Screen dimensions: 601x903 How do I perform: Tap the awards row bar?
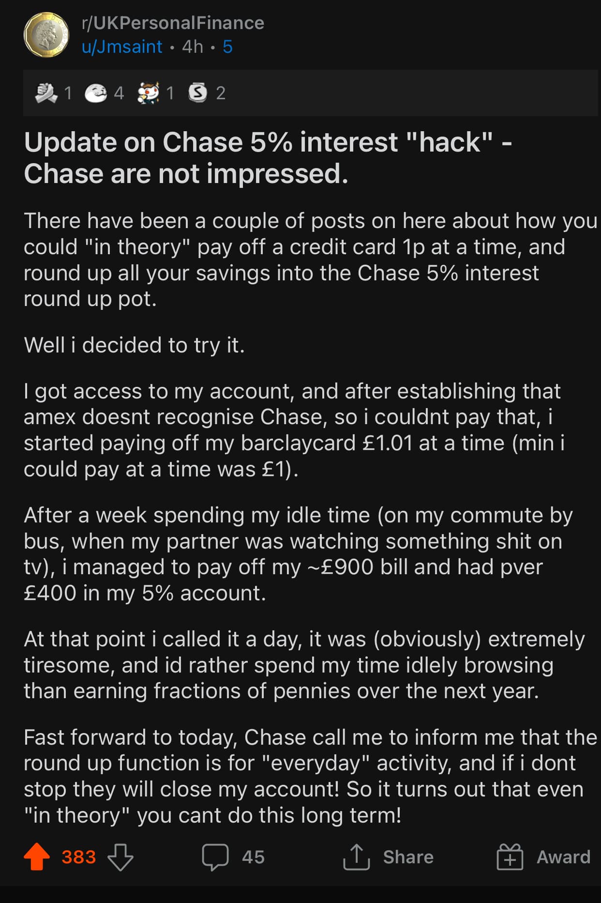310,92
